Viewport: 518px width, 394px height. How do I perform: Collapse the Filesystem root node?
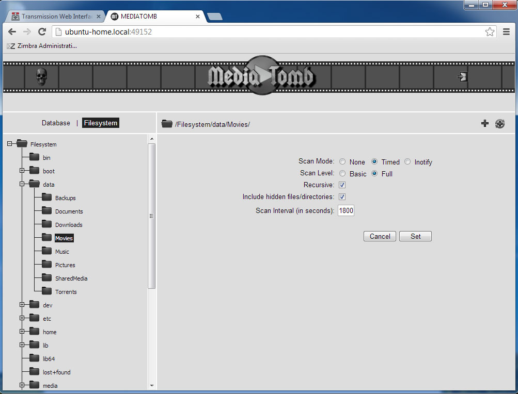tap(10, 143)
